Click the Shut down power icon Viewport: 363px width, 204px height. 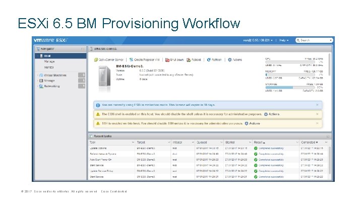(167, 59)
